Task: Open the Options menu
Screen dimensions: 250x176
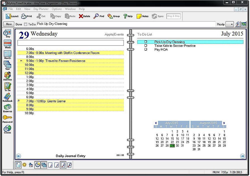Action: click(x=57, y=9)
